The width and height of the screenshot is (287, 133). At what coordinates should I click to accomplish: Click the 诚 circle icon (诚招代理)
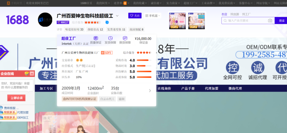point(258,67)
